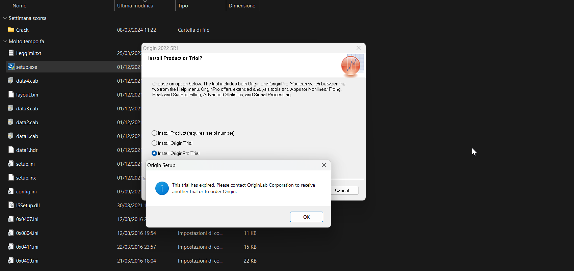Click the 21/03/2016 18:04 modified date
This screenshot has height=271, width=574.
(136, 261)
